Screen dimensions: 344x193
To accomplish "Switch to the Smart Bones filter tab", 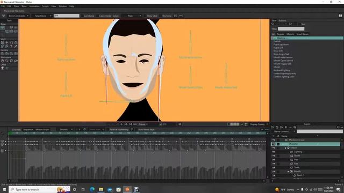I will point(302,34).
